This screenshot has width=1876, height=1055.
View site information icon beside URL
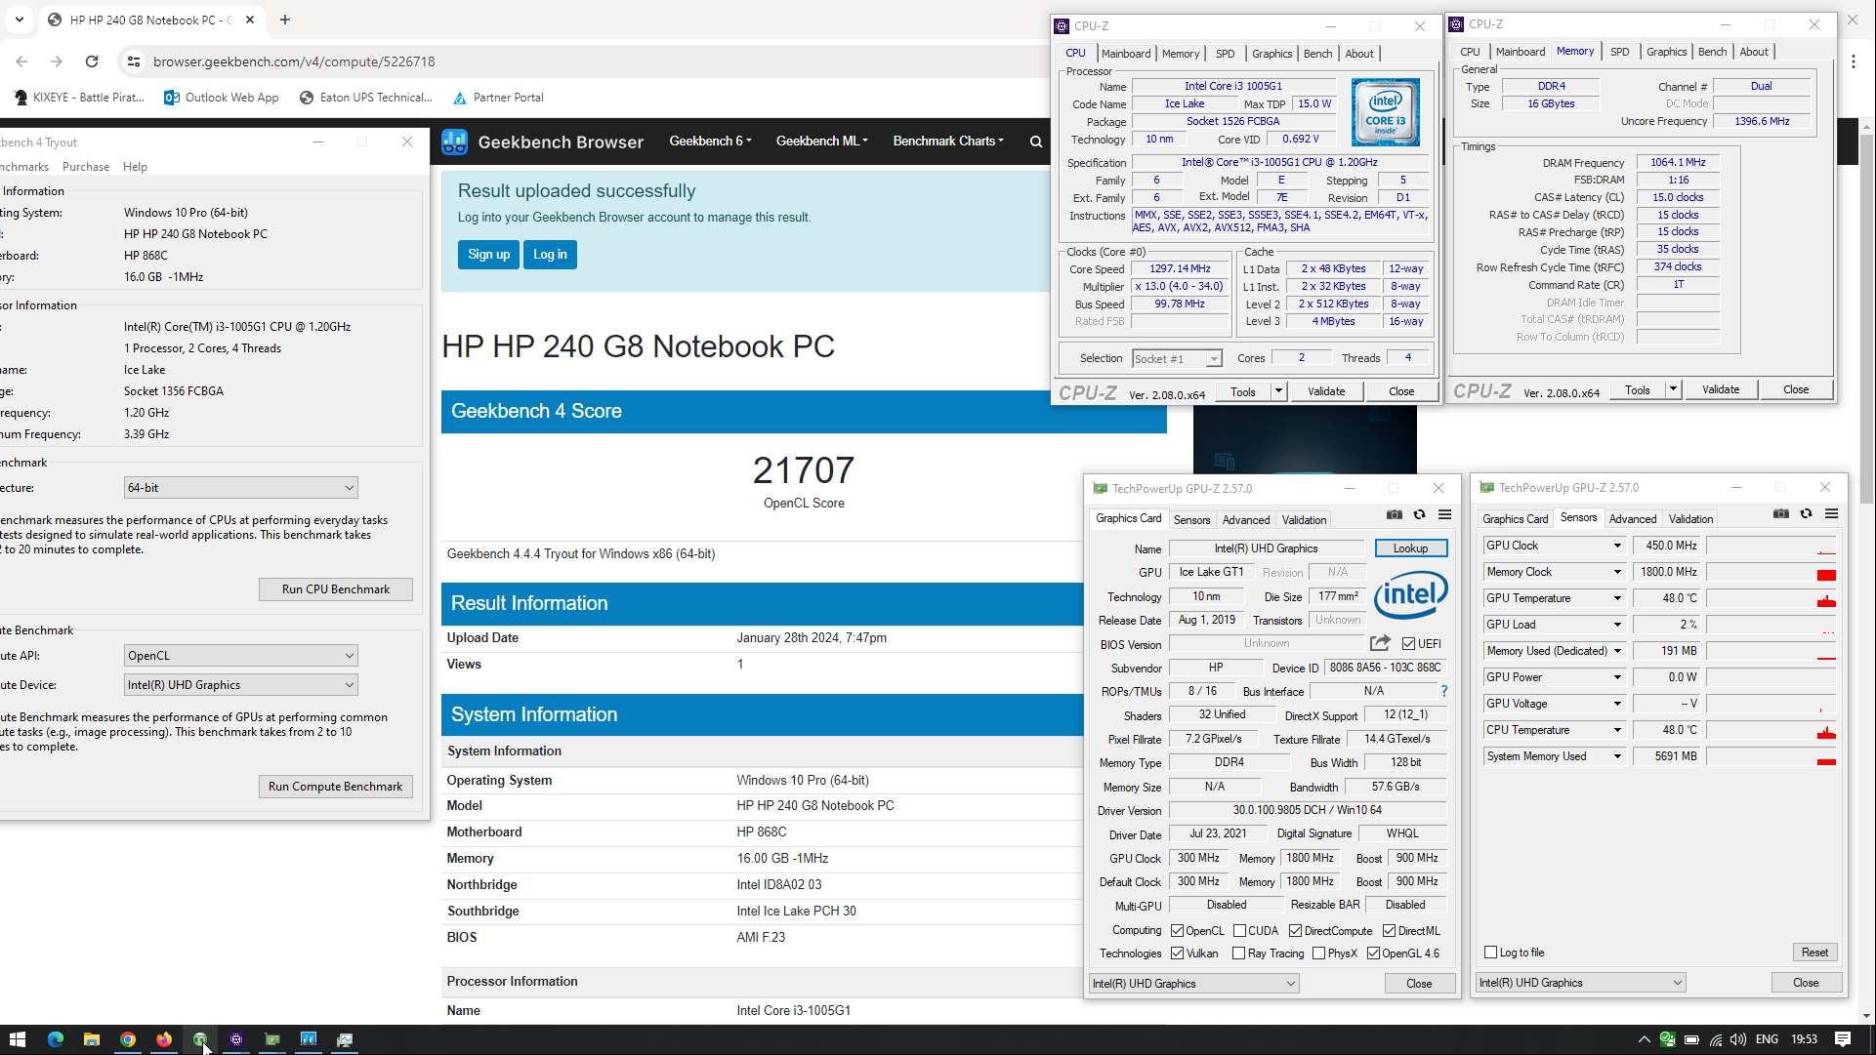[x=134, y=61]
